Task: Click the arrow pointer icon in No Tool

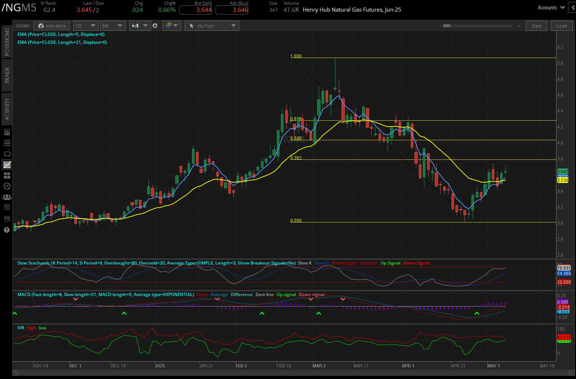Action: tap(192, 26)
